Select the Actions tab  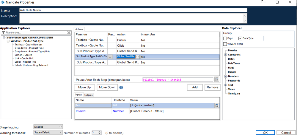79,29
